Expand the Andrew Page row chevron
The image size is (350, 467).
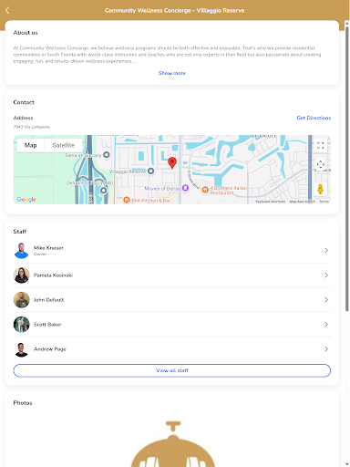pos(326,349)
